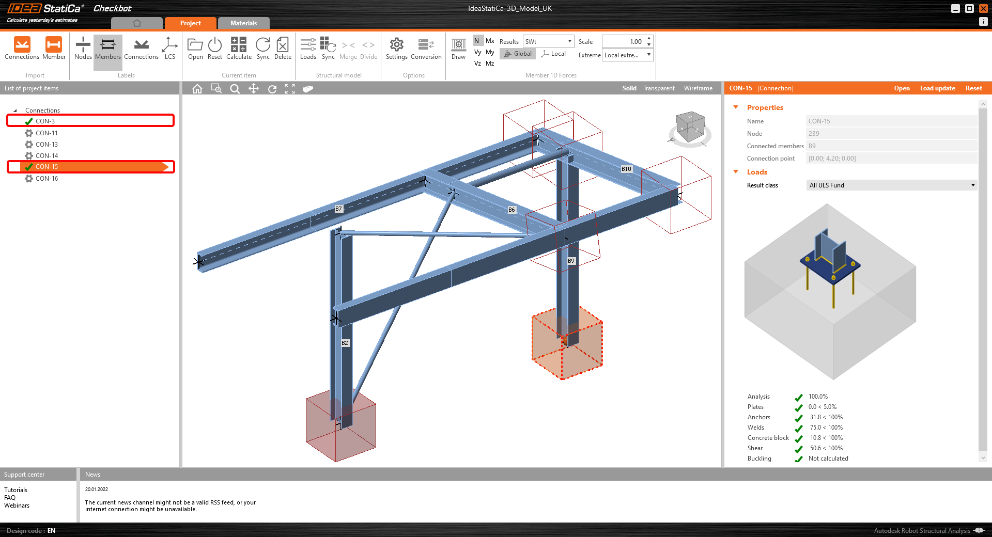Open the Tutorials link in Support center
This screenshot has height=537, width=992.
pyautogui.click(x=16, y=489)
